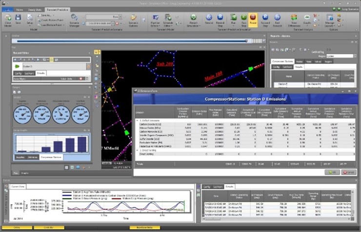Click the eye icon in the Gauges panel
The width and height of the screenshot is (361, 232).
coord(19,92)
